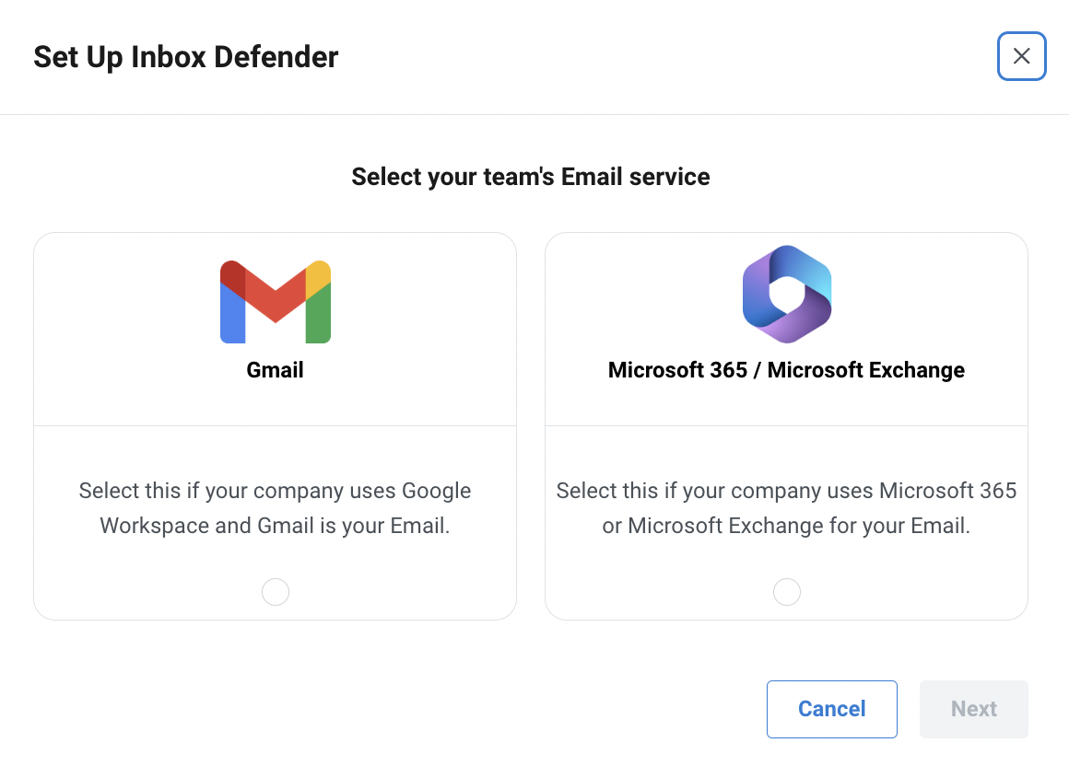Click the Google Workspace description text
The height and width of the screenshot is (766, 1069).
click(275, 508)
